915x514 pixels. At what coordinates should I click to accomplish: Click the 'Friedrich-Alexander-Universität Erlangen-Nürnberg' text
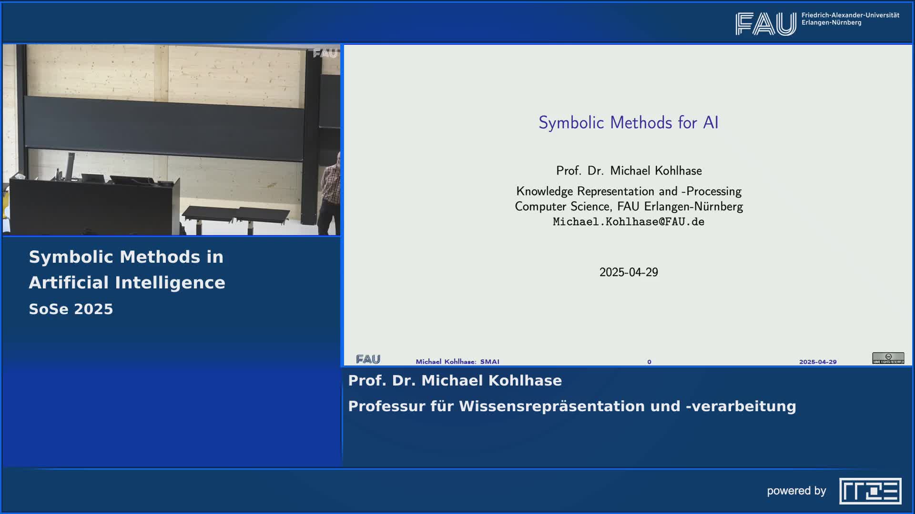pos(850,19)
